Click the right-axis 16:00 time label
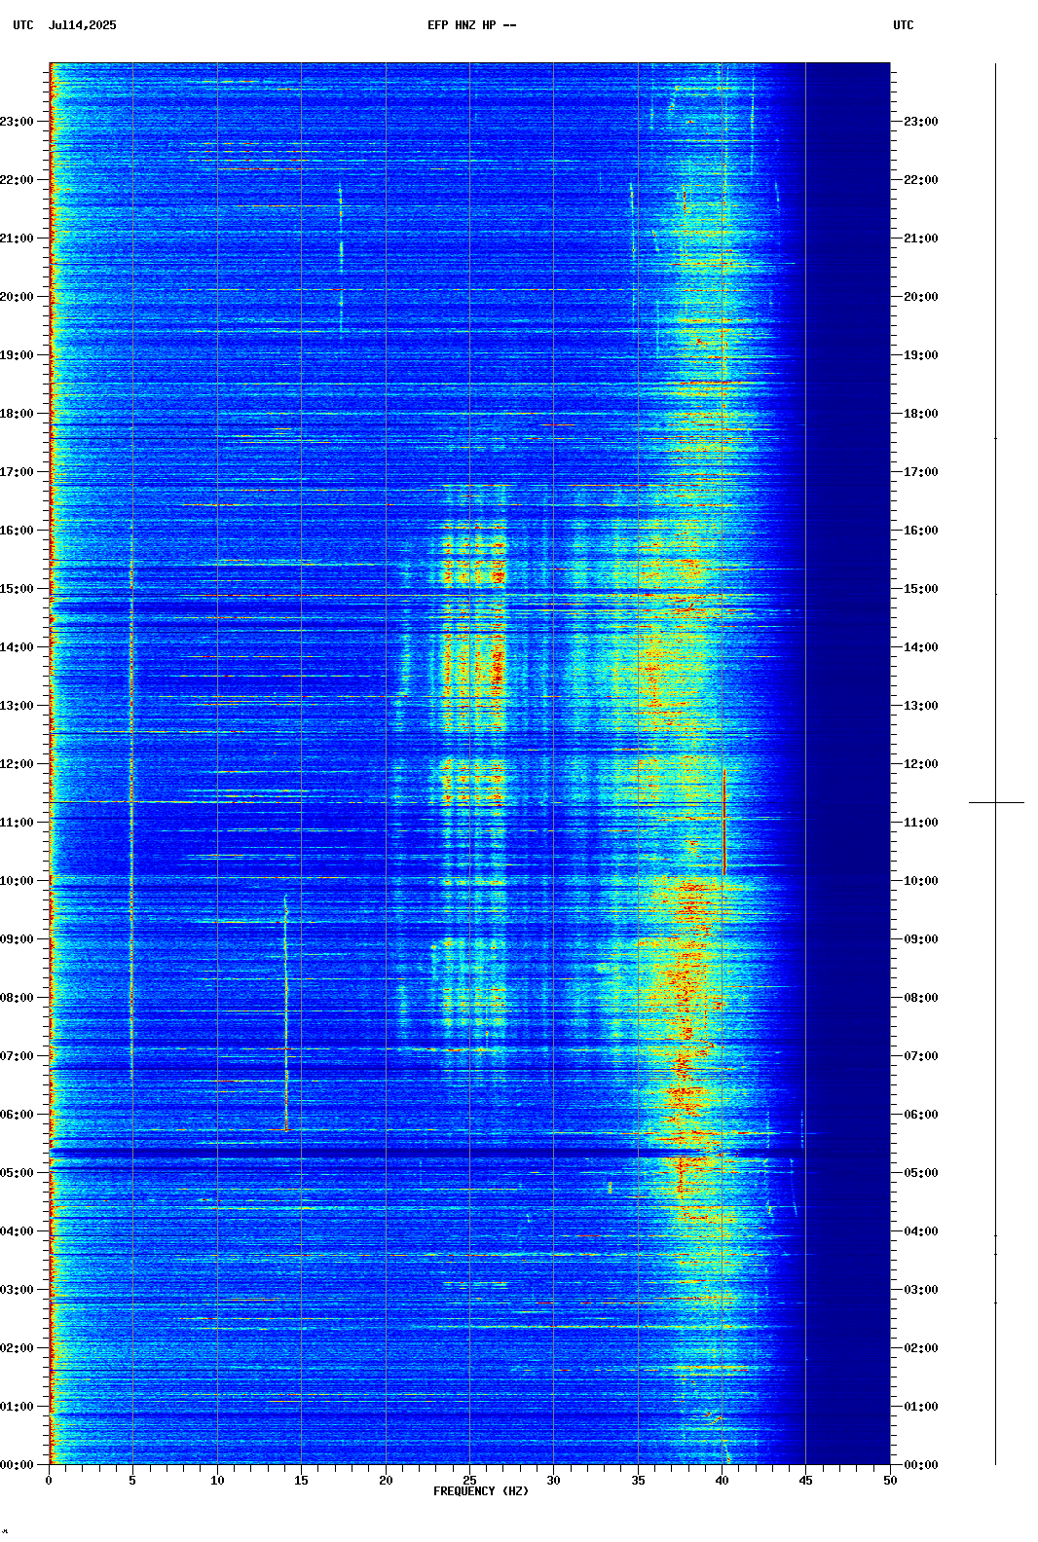 [921, 531]
